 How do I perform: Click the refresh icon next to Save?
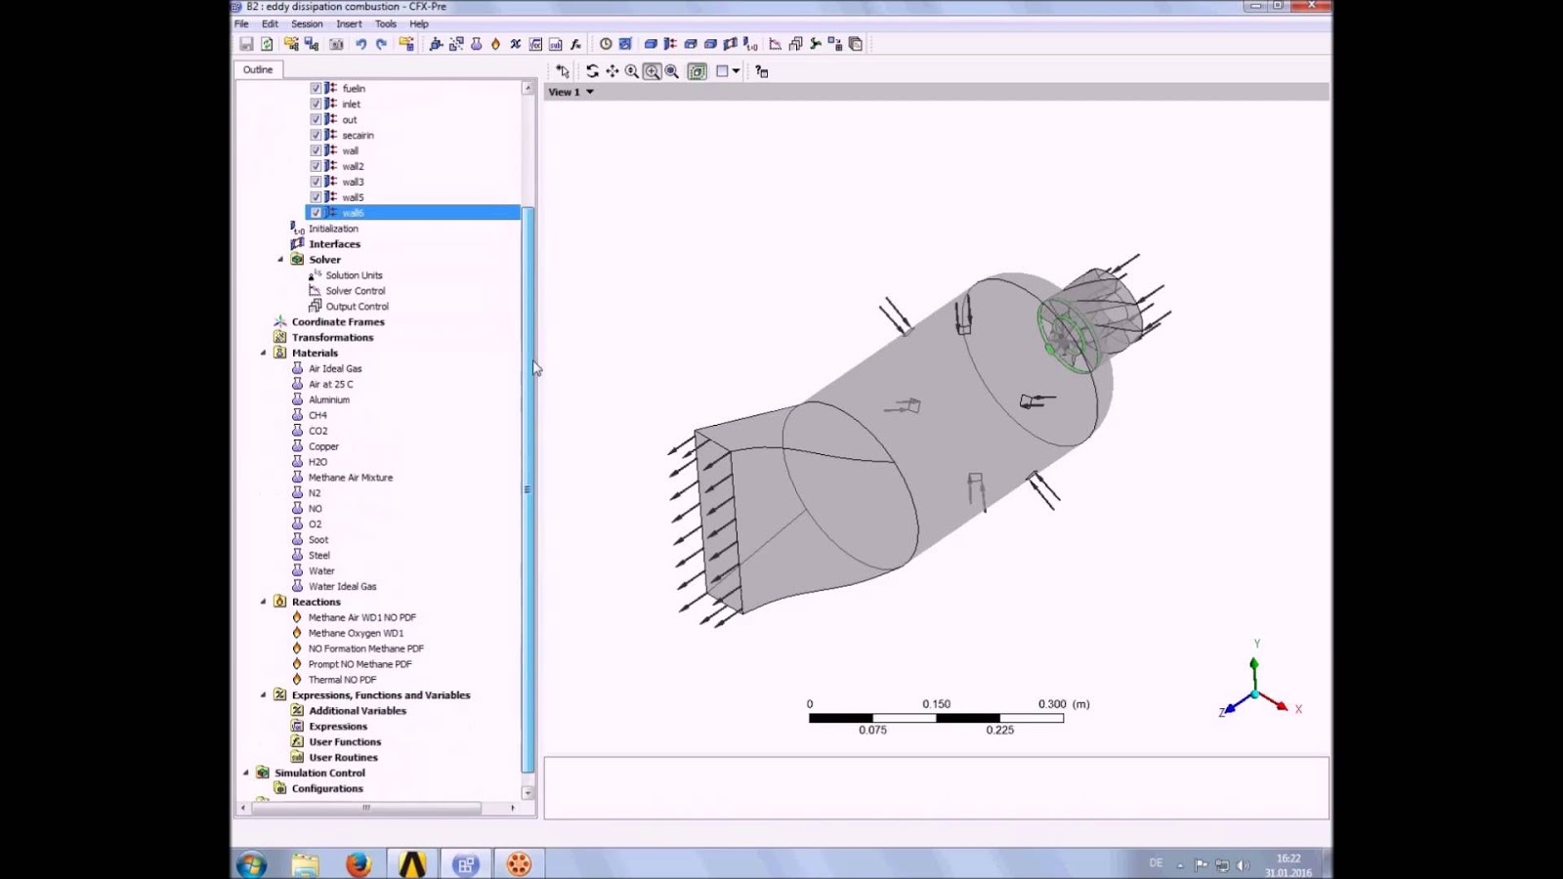coord(267,44)
